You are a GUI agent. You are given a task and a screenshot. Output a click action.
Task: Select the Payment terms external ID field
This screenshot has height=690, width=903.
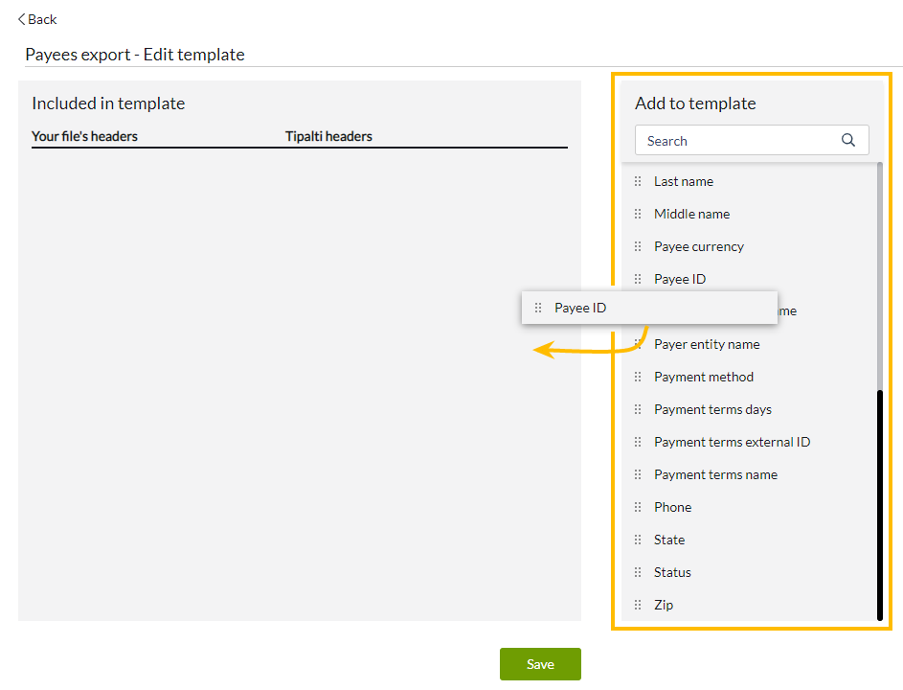[x=732, y=442]
